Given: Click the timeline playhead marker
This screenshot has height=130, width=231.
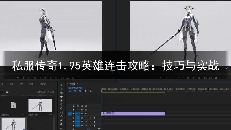Looking at the screenshot, I should [102, 91].
